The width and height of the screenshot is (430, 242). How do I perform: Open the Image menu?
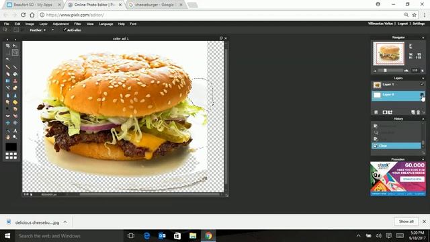(x=30, y=24)
